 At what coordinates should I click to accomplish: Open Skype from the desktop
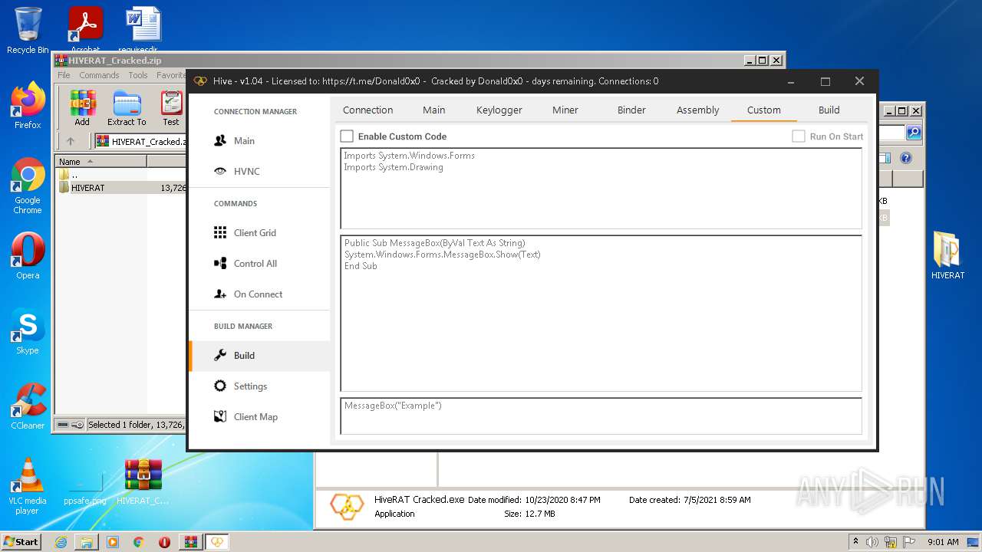click(x=28, y=331)
